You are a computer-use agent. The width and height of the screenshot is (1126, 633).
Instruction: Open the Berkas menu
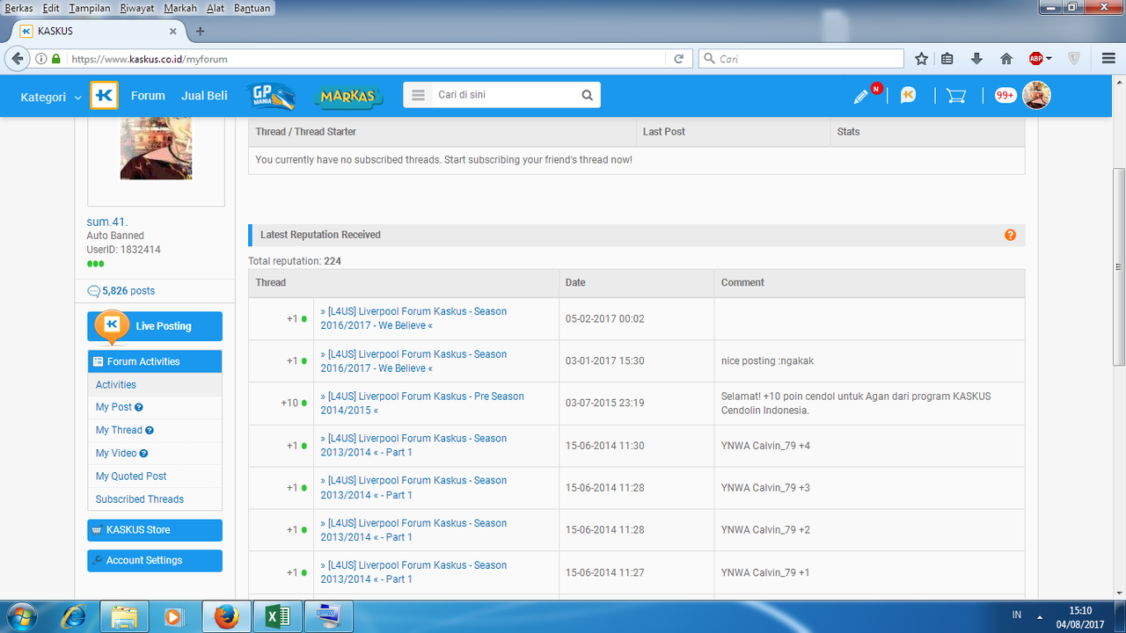[x=18, y=8]
